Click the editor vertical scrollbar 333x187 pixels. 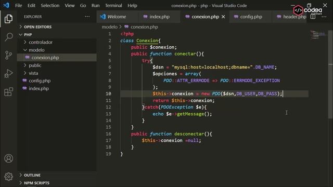coord(330,74)
